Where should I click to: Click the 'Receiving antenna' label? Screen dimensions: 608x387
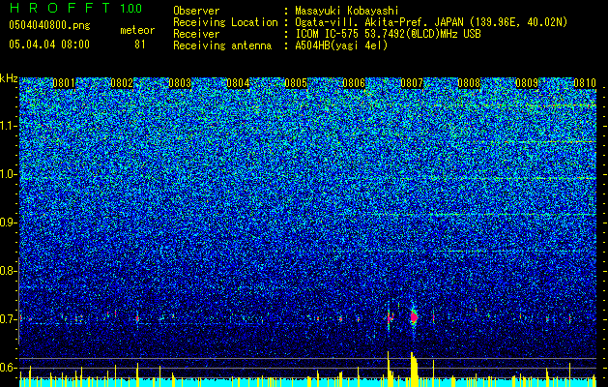[x=222, y=45]
